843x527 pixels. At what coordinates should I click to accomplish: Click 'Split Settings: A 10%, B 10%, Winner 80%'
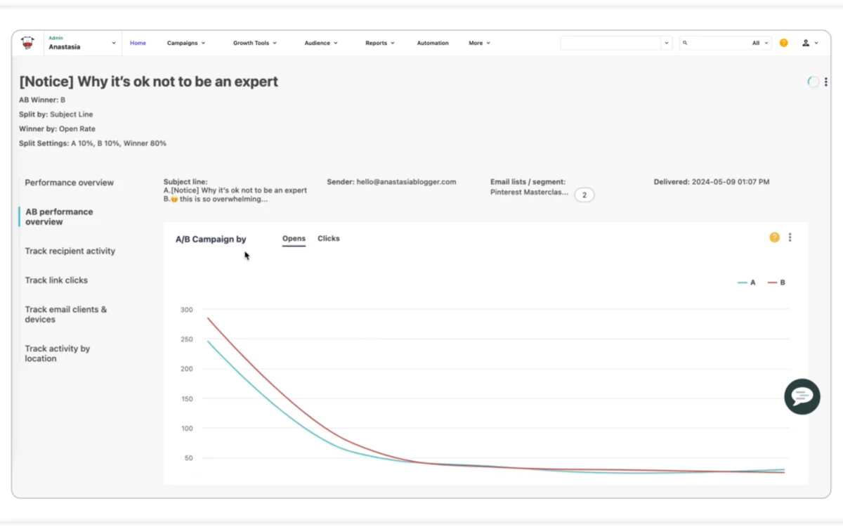point(93,143)
